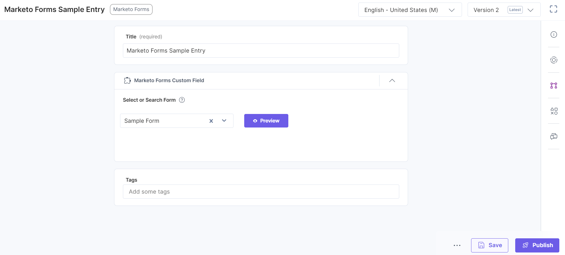Image resolution: width=565 pixels, height=255 pixels.
Task: Click the help icon next to Select or Search Form
Action: tap(182, 100)
